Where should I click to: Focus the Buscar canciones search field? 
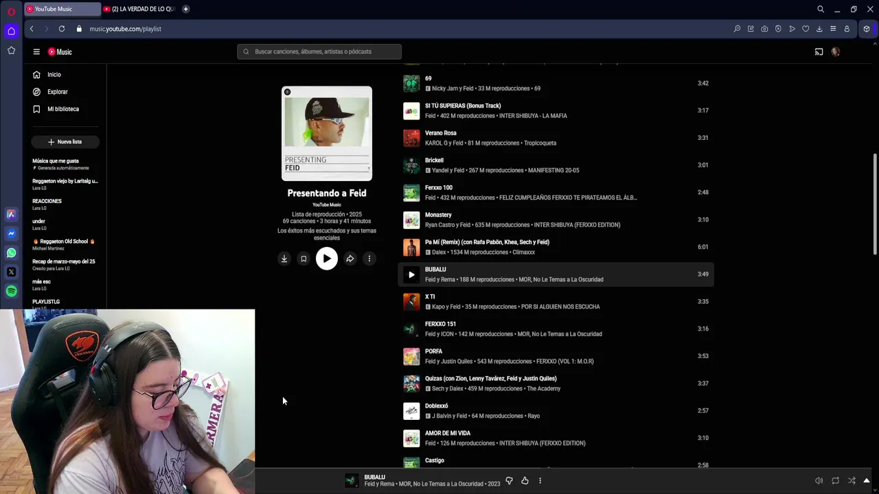pyautogui.click(x=319, y=51)
